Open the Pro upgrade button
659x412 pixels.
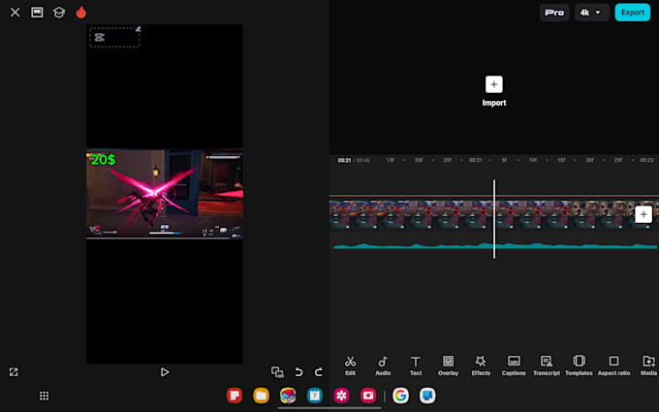554,13
